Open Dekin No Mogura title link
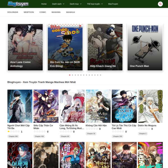The height and width of the screenshot is (168, 168). tap(147, 125)
